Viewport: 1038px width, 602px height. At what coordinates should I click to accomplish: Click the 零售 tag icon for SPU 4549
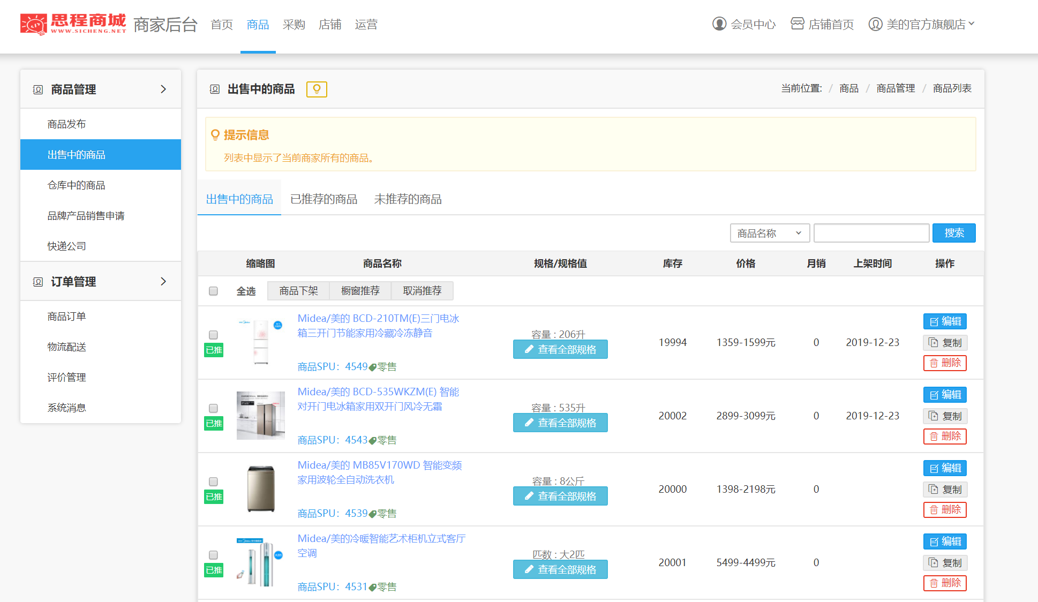(x=373, y=367)
